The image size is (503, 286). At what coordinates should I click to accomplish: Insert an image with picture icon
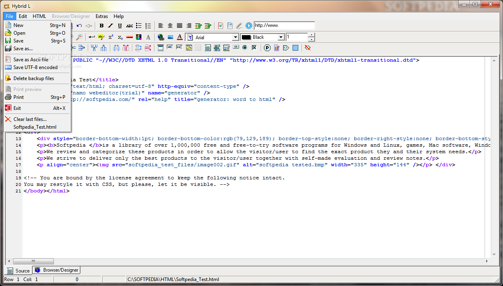170,37
